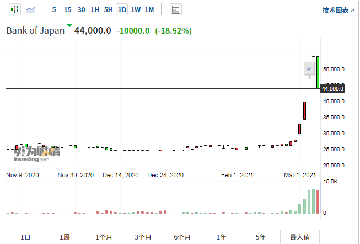Click the Mar 1, 2021 date label
This screenshot has width=360, height=244.
click(300, 175)
